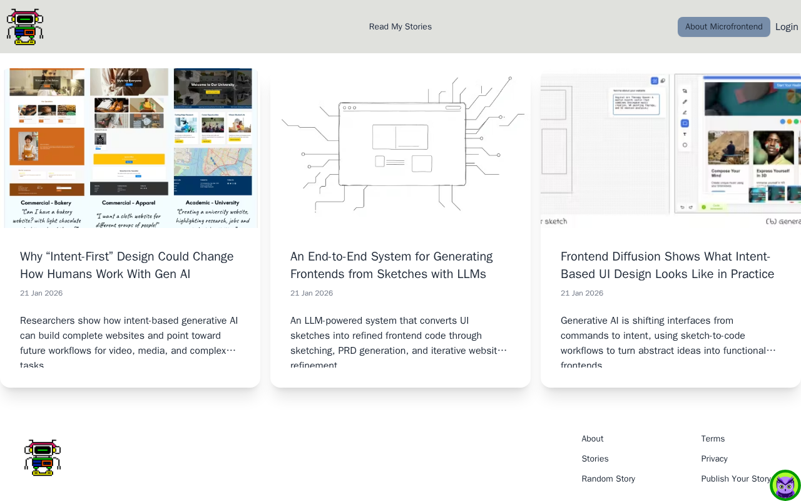801x501 pixels.
Task: Open the Privacy footer link
Action: point(714,459)
